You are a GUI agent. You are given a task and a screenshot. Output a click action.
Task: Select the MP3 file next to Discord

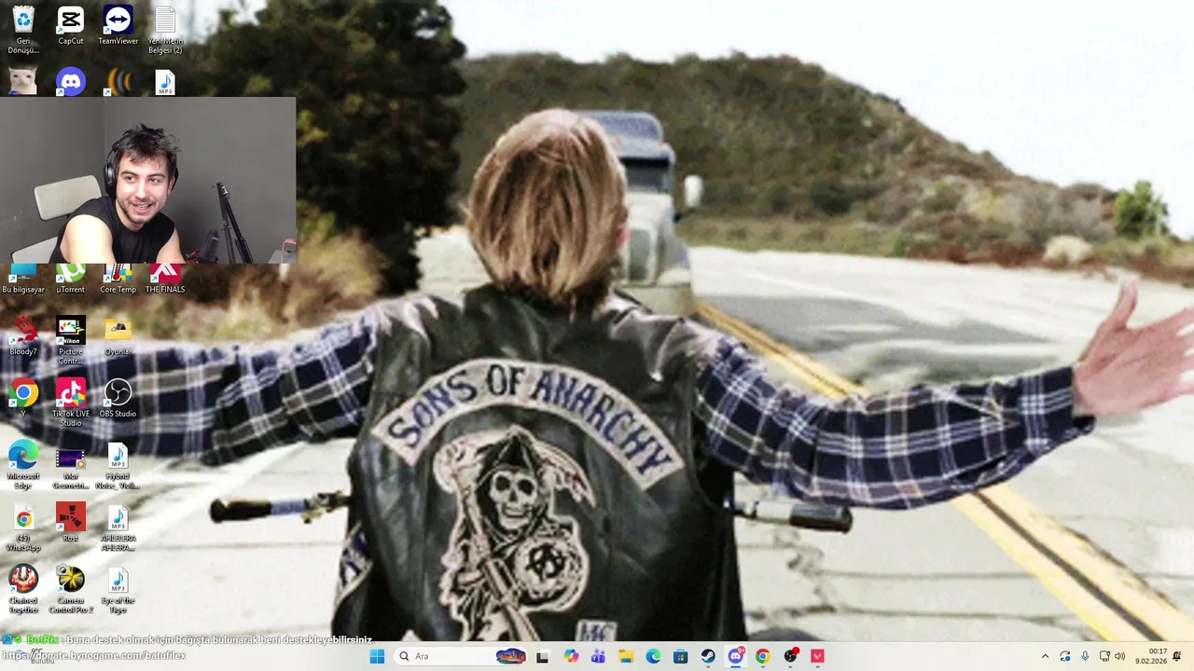pos(165,81)
